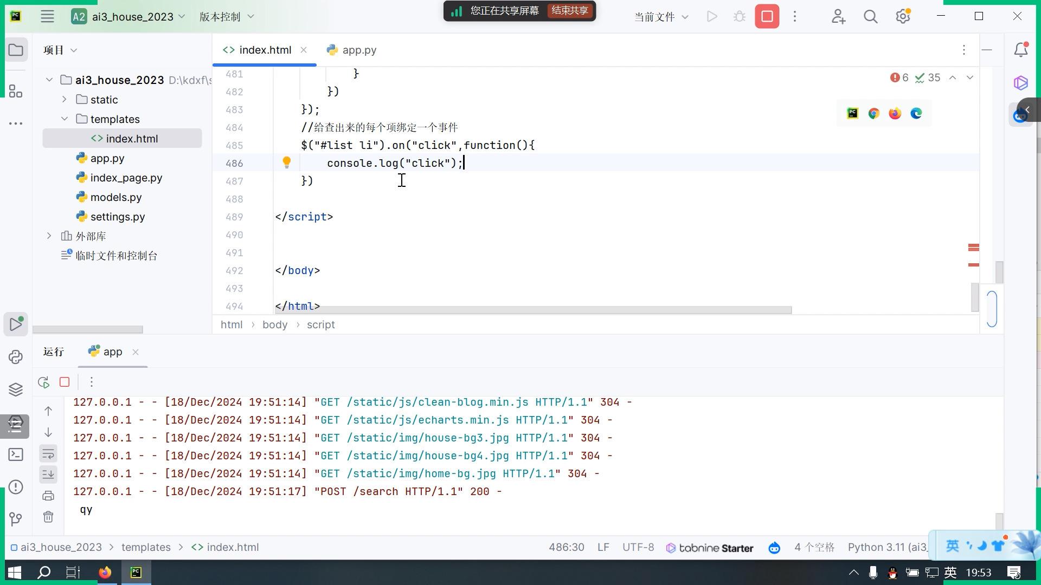Click the Run green play button
The height and width of the screenshot is (585, 1041).
(x=712, y=16)
